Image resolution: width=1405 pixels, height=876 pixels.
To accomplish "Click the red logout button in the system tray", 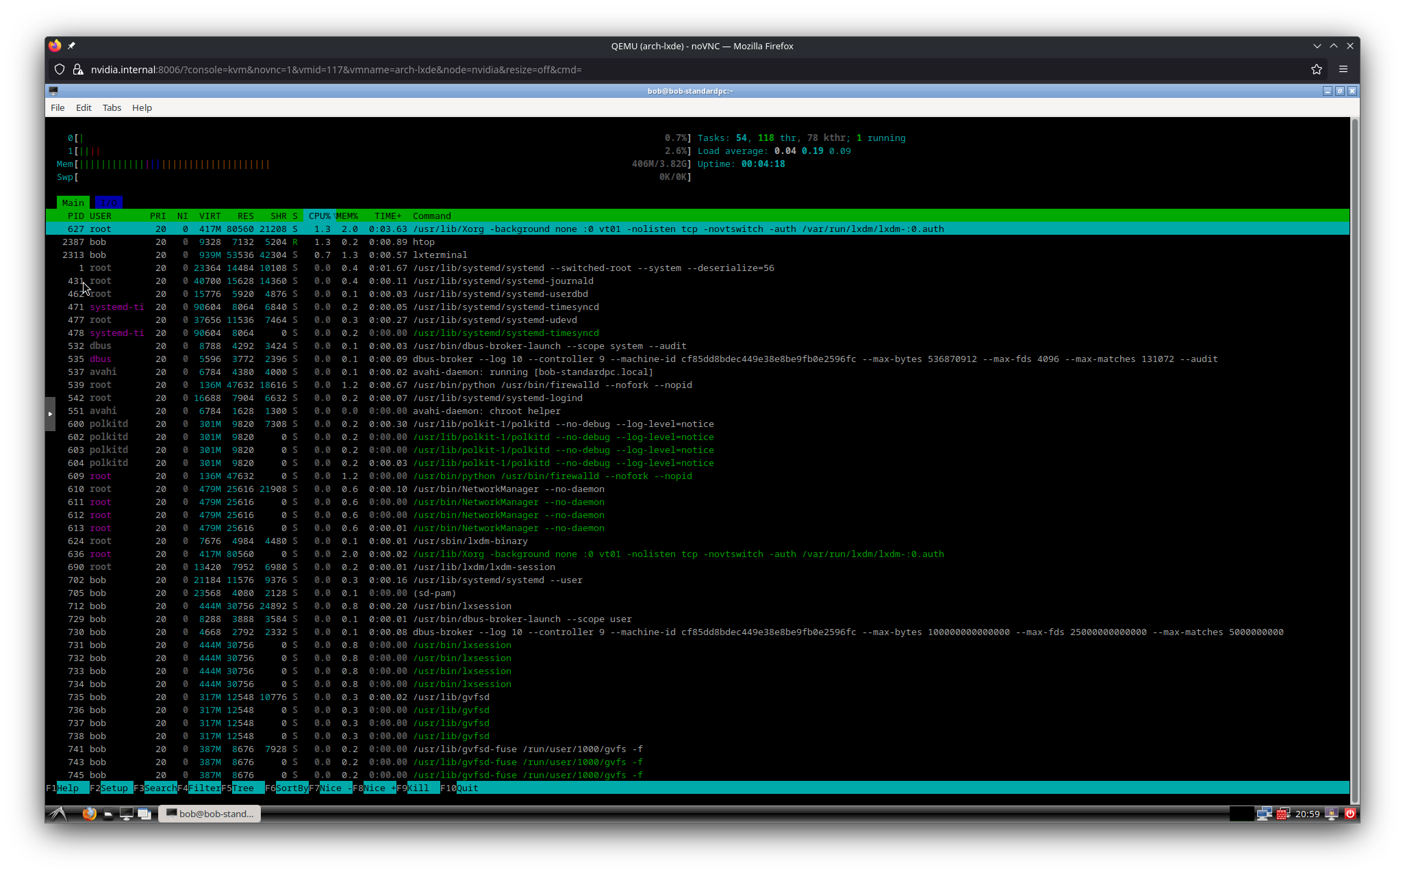I will [x=1350, y=814].
